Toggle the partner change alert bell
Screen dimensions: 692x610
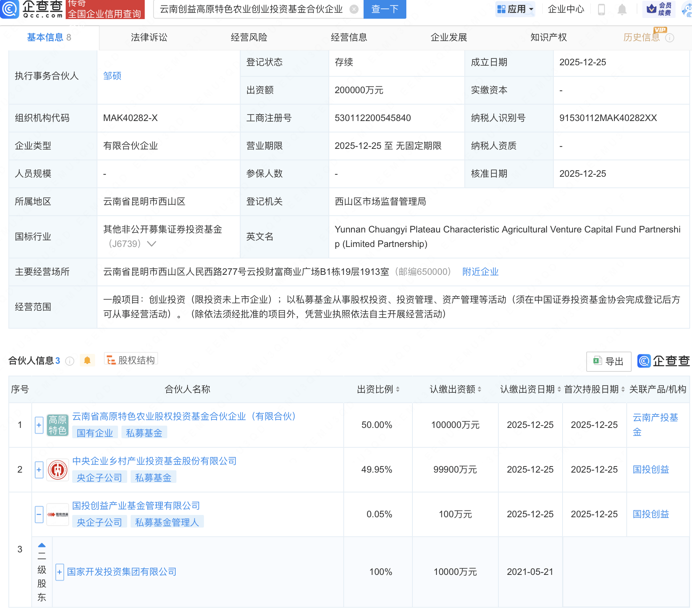click(x=87, y=360)
